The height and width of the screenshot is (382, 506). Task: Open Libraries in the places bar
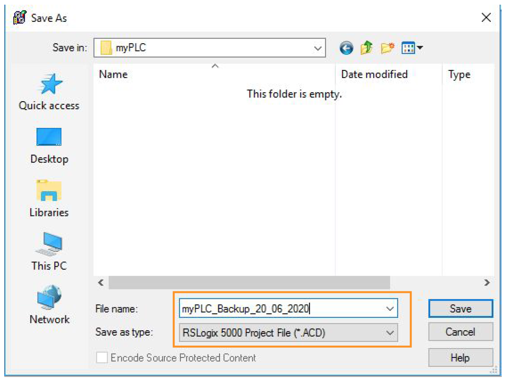pos(49,199)
